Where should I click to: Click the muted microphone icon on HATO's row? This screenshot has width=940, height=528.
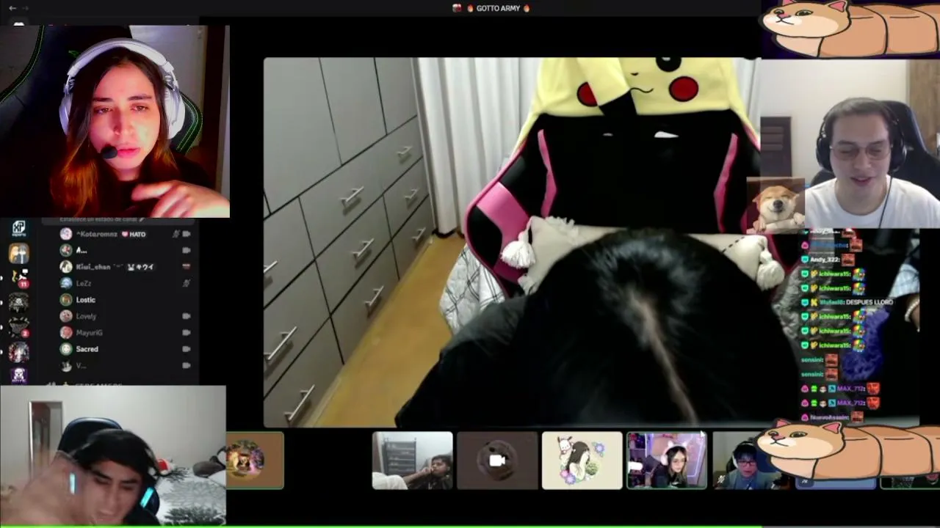[176, 234]
